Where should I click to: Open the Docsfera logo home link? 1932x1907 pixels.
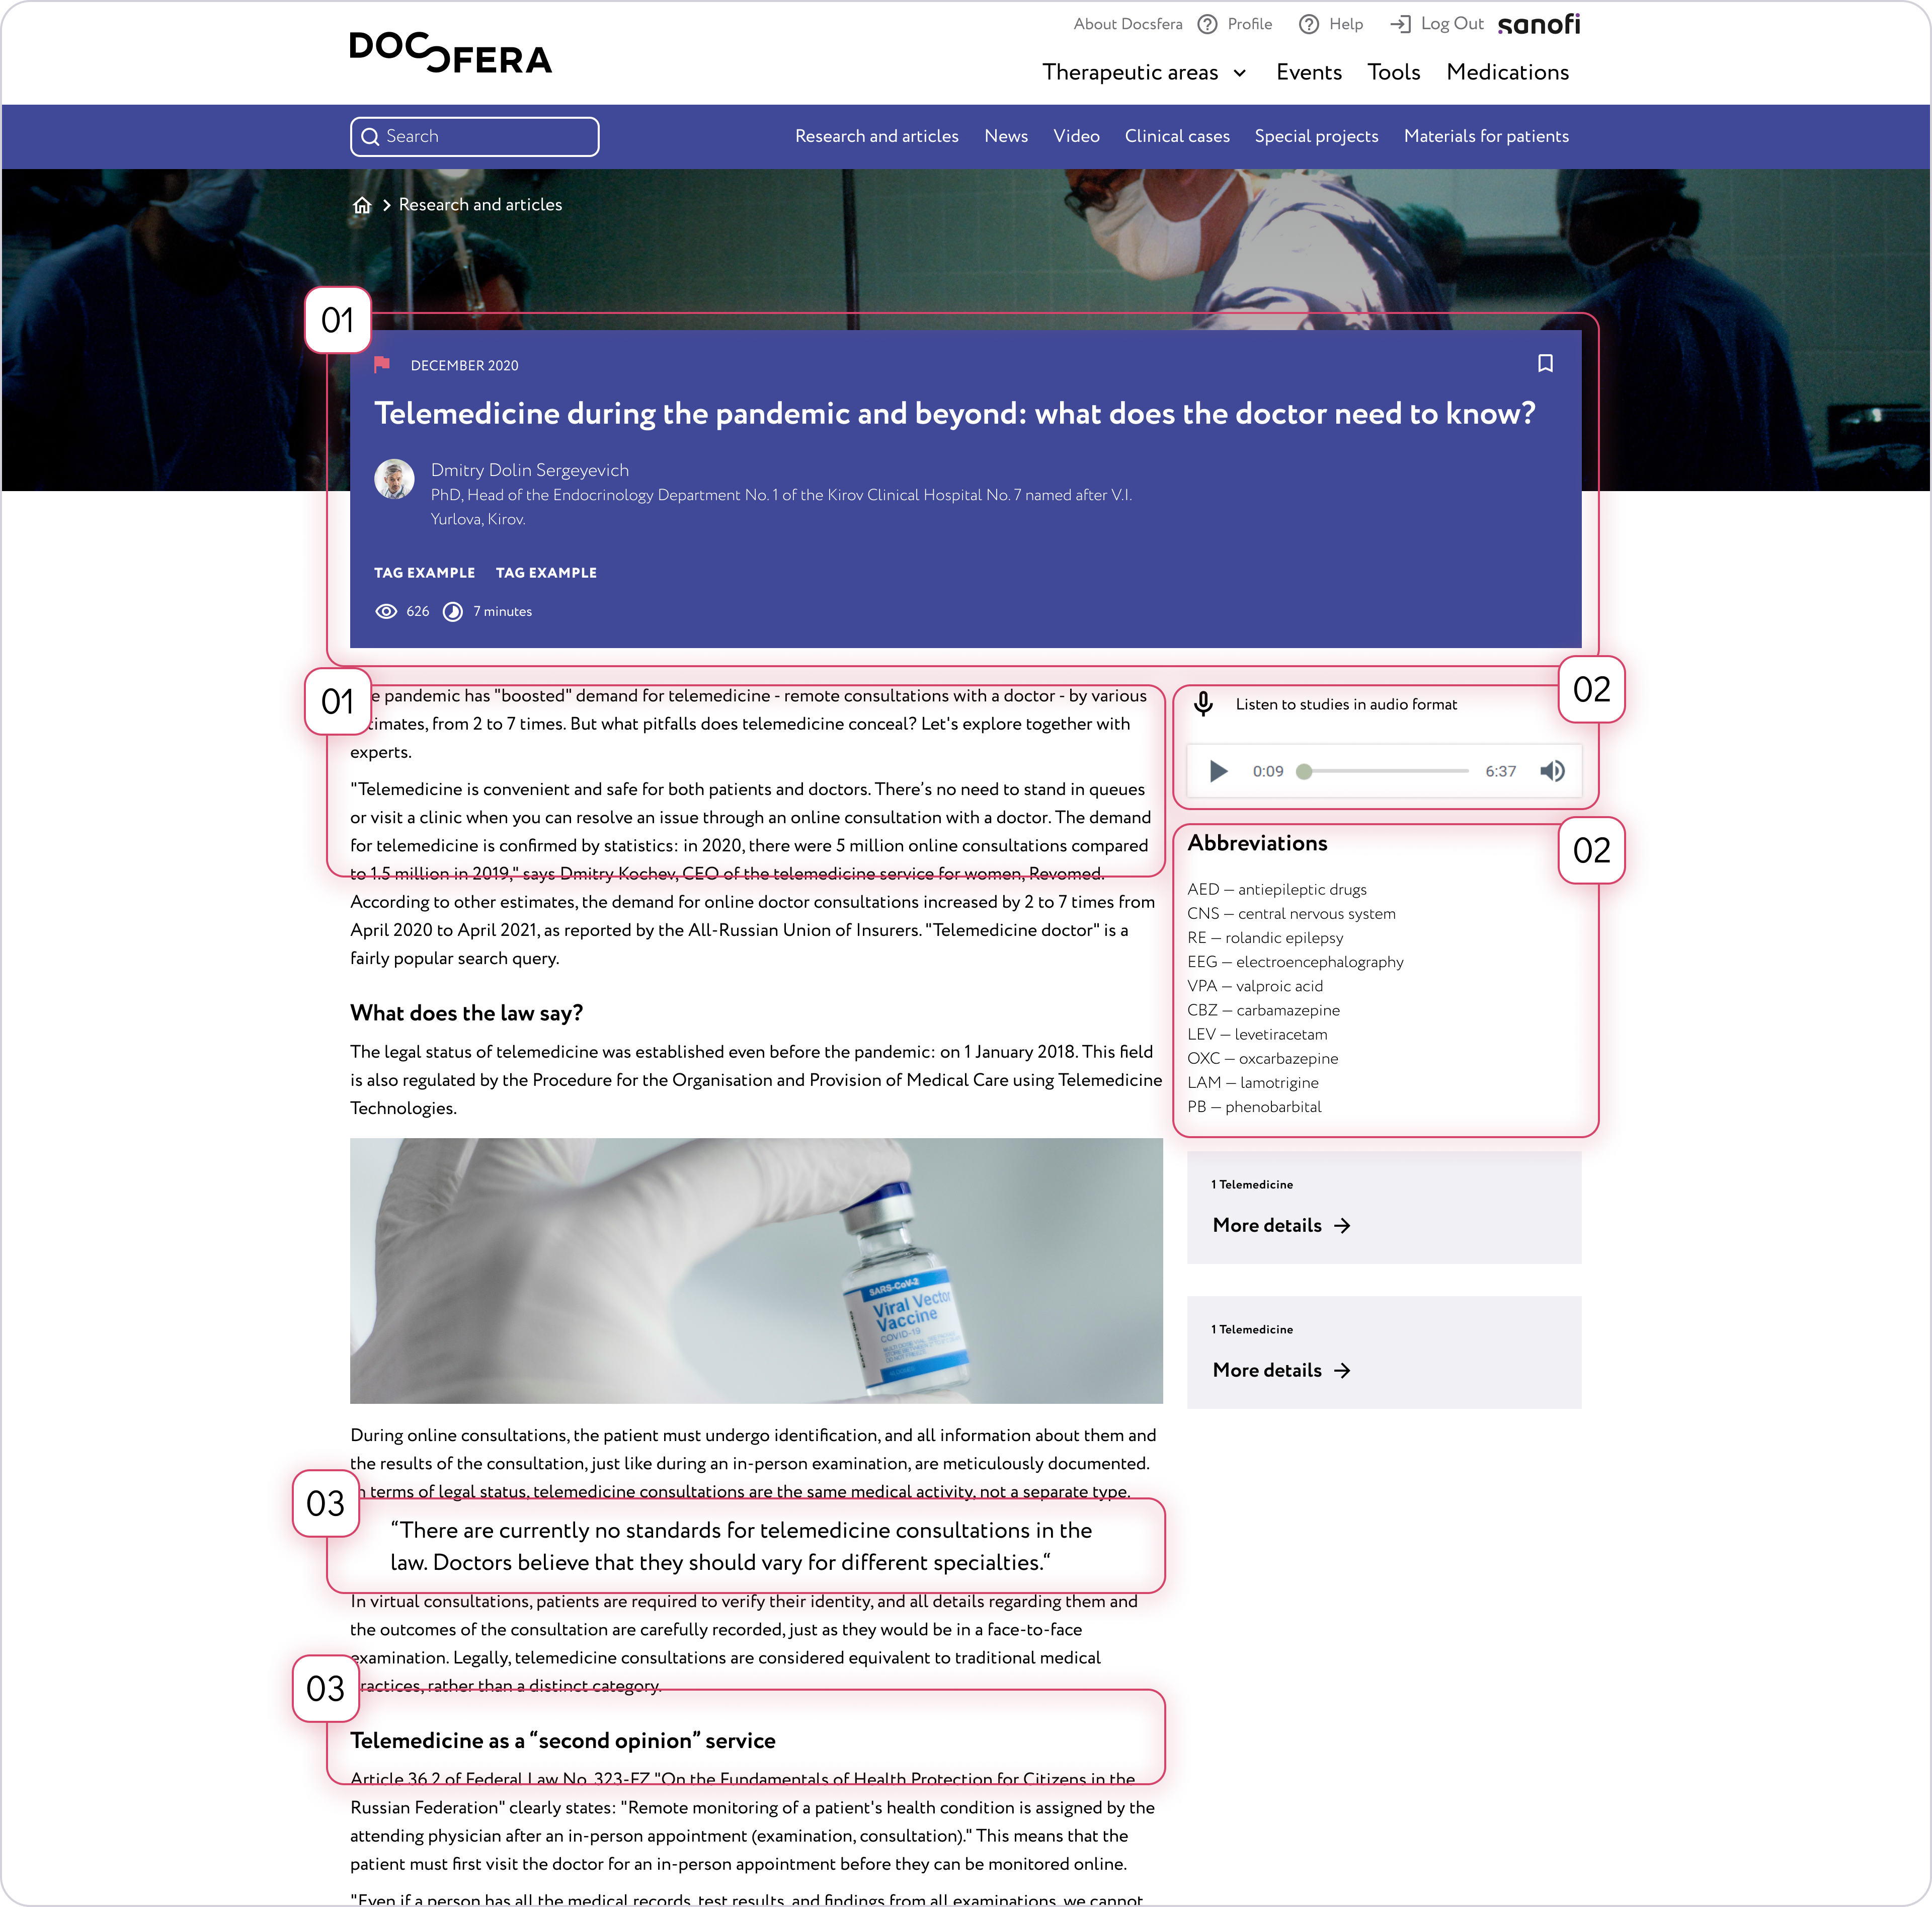(x=450, y=53)
